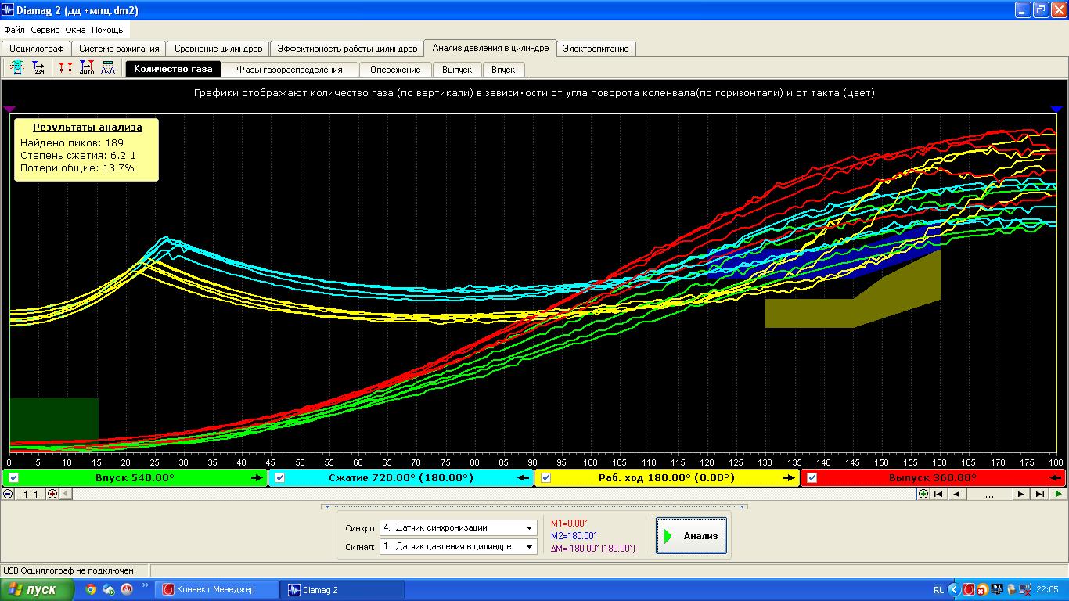Open the Окна menu
Screen dimensions: 1069x601
pyautogui.click(x=76, y=30)
